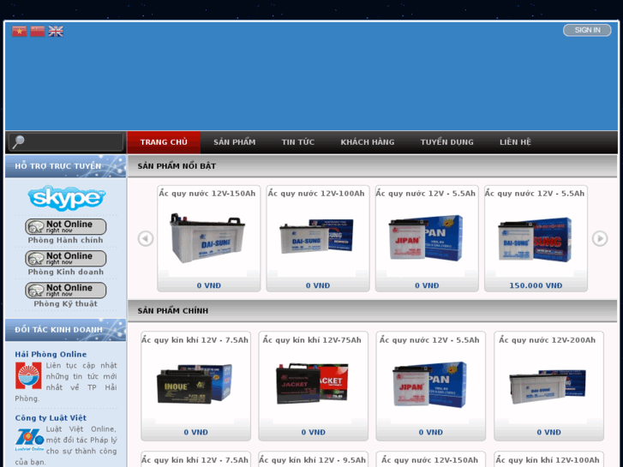Open featured JIPAN 12V - 5.5Ah battery image
This screenshot has width=623, height=467.
(x=426, y=237)
